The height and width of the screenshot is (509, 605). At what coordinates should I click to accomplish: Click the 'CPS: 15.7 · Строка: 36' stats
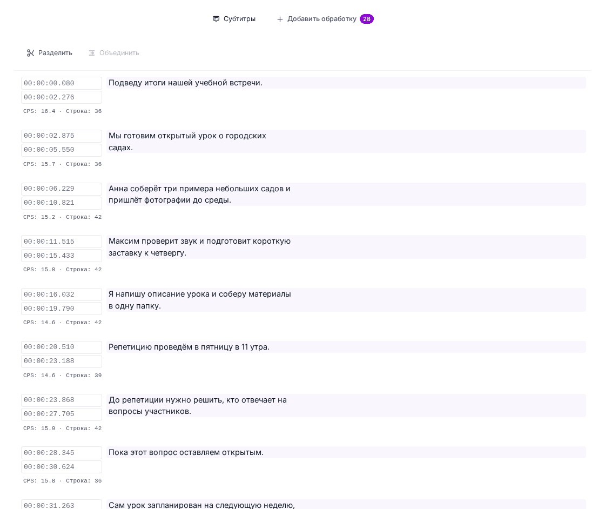click(x=63, y=164)
